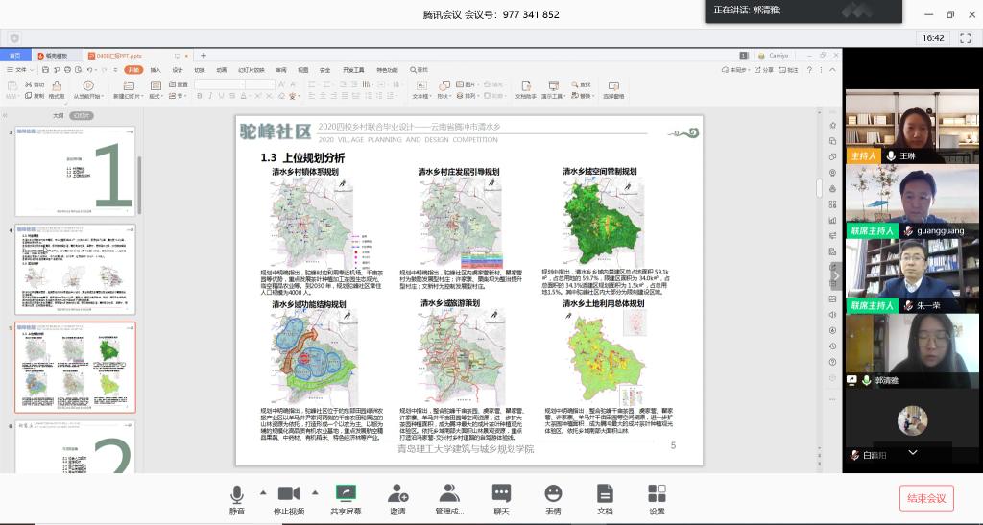Open the 表情 emoji reactions icon

pos(553,493)
